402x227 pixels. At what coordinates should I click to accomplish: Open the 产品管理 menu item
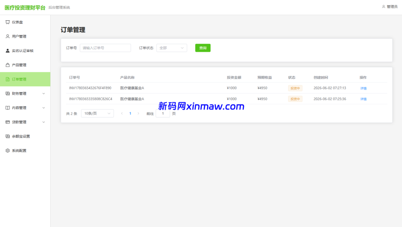click(x=25, y=65)
